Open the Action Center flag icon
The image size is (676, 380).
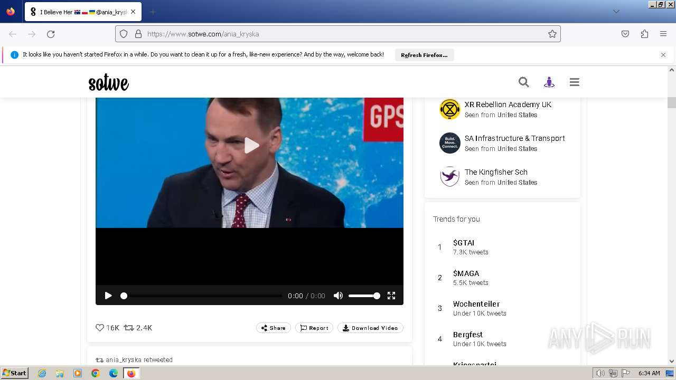pos(626,373)
